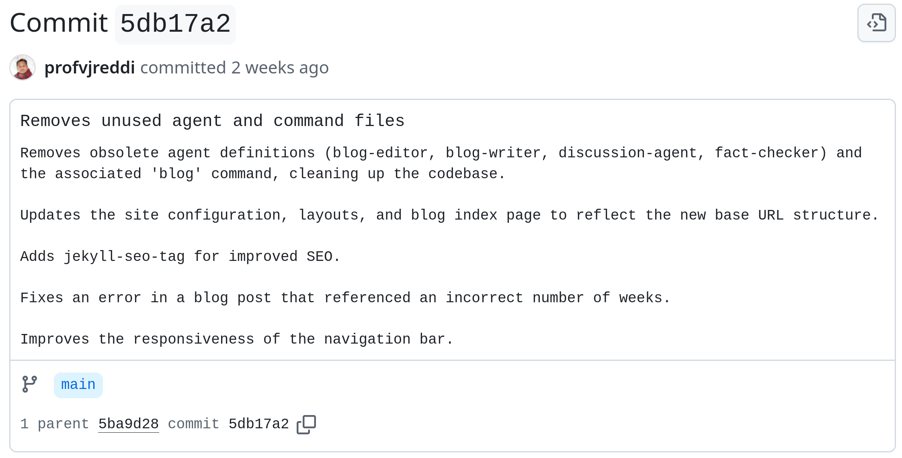Viewport: 902px width, 458px height.
Task: Click the "Improves the responsiveness" line
Action: 236,340
